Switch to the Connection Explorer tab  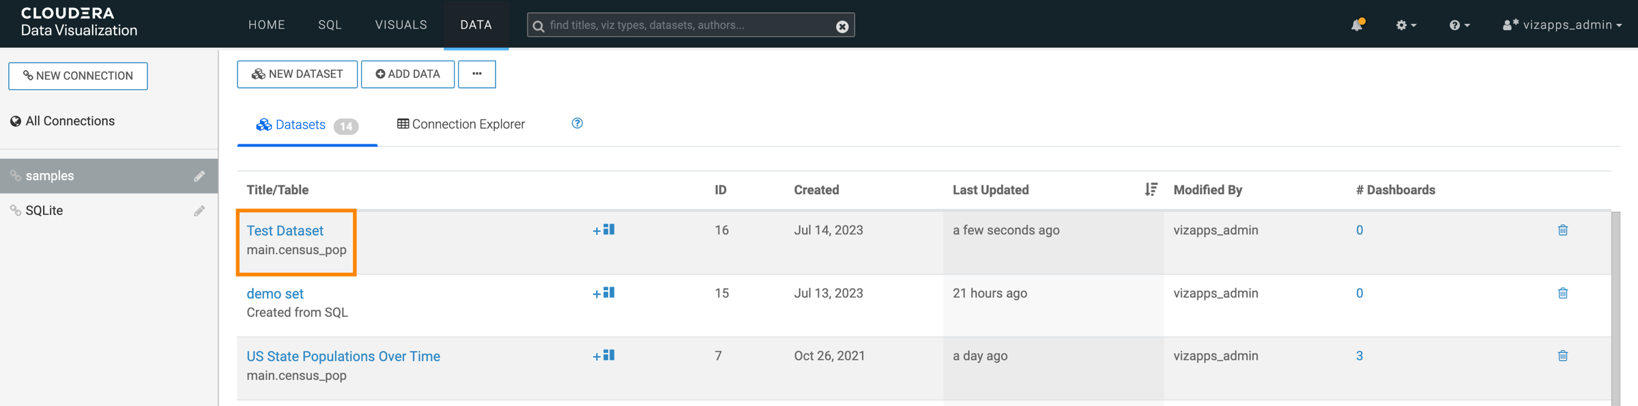pyautogui.click(x=461, y=124)
